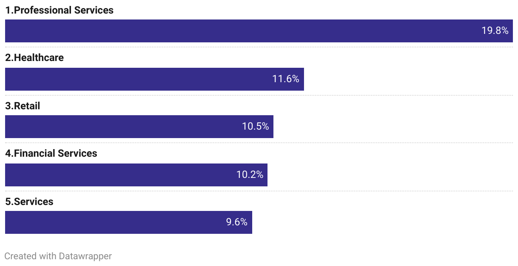The image size is (518, 266).
Task: Click the Retail bar
Action: (x=139, y=127)
